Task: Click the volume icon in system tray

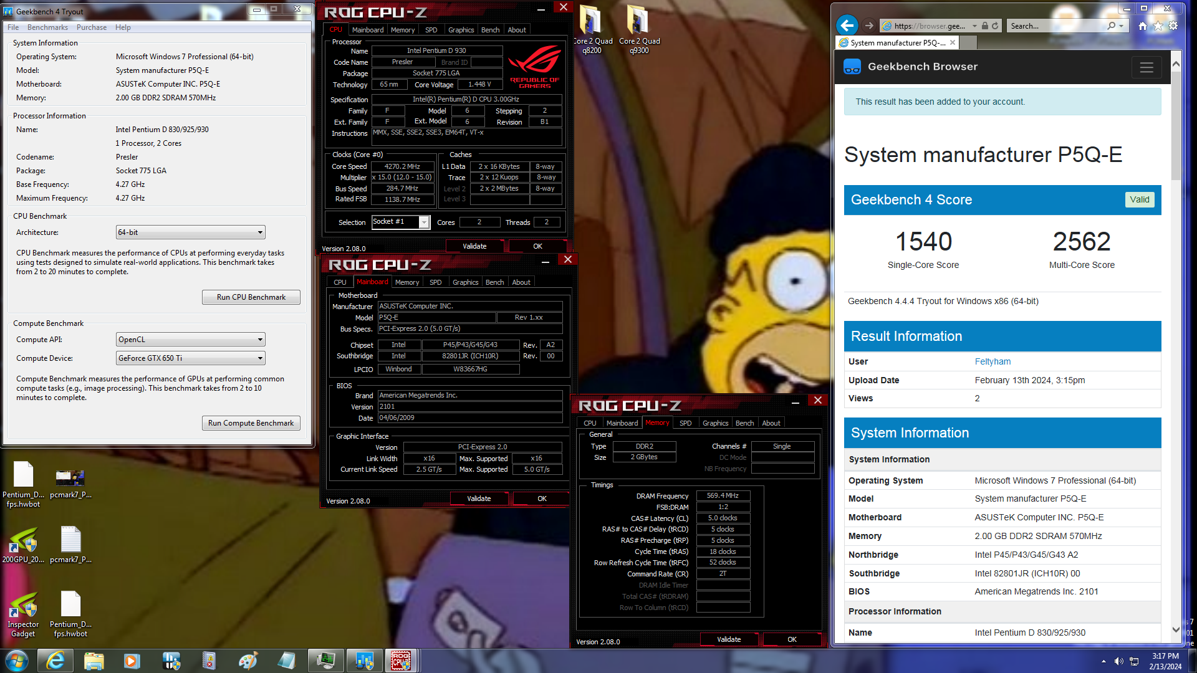Action: (x=1119, y=661)
